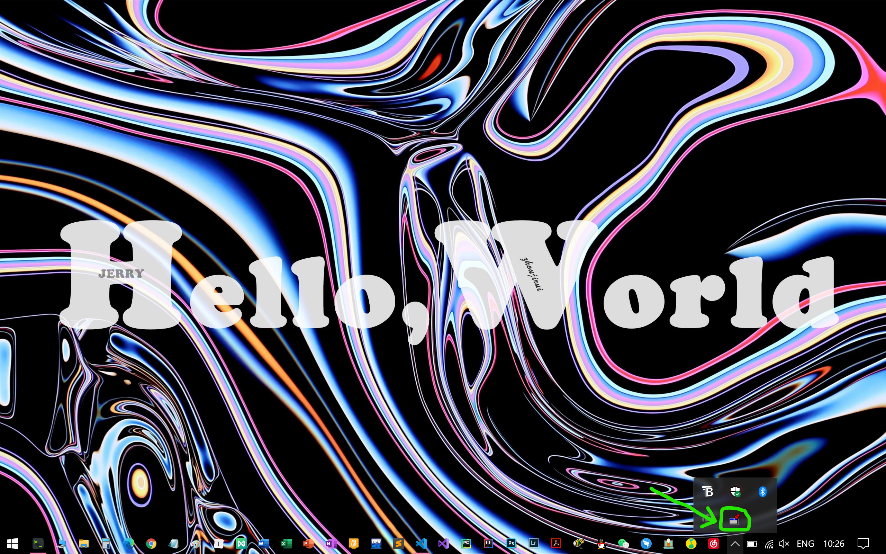The height and width of the screenshot is (554, 886).
Task: Open the Windows Start menu
Action: 12,543
